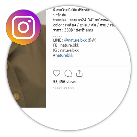Image resolution: width=137 pixels, height=137 pixels.
Task: Click the 350฿ price caption line
Action: tap(73, 30)
